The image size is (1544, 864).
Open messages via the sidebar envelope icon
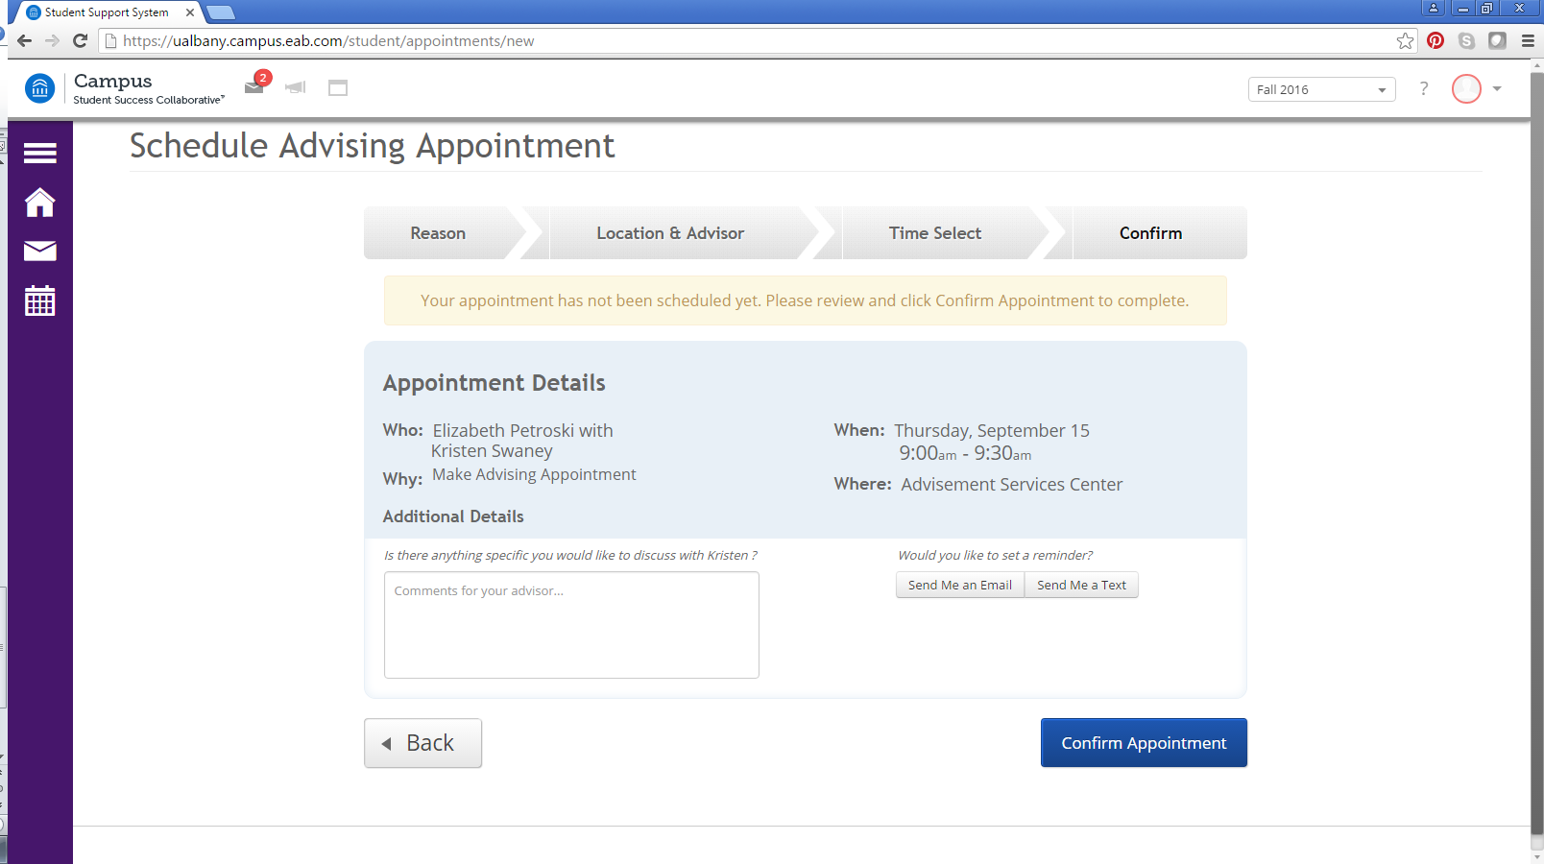tap(39, 252)
